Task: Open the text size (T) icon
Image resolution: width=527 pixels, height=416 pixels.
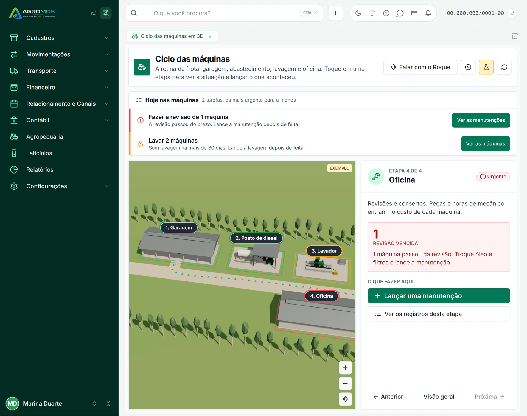Action: pyautogui.click(x=372, y=13)
